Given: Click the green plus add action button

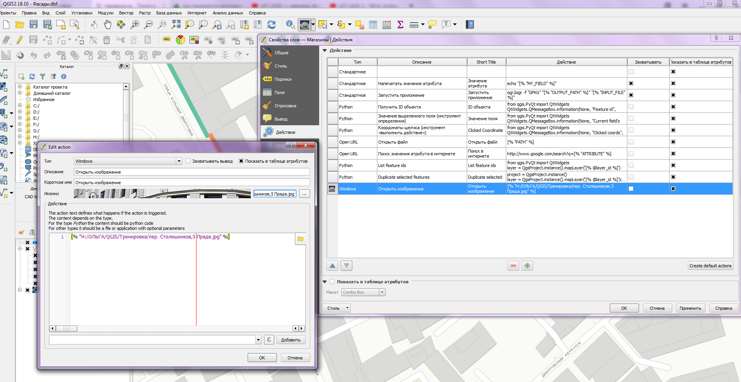Looking at the screenshot, I should (527, 266).
